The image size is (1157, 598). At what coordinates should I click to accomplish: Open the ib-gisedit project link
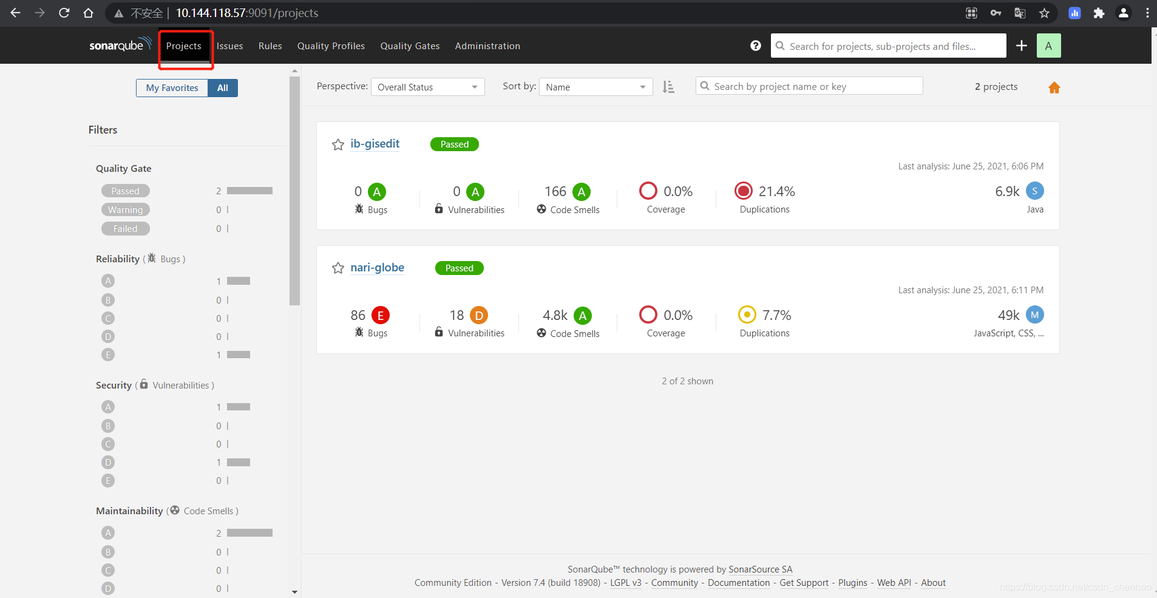[x=375, y=143]
